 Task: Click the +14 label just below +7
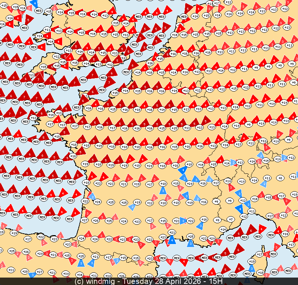[223, 230]
